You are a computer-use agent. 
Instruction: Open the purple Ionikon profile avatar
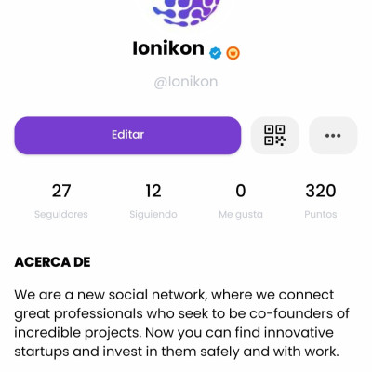(186, 12)
